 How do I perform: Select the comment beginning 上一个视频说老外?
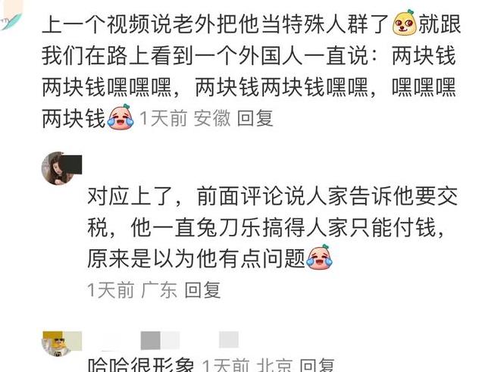point(251,70)
